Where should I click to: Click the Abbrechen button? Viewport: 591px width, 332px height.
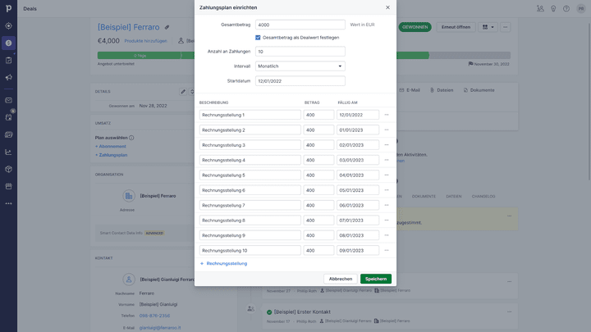[340, 279]
